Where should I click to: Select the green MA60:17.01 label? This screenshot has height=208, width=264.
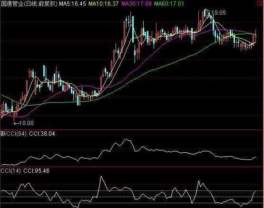coord(169,4)
